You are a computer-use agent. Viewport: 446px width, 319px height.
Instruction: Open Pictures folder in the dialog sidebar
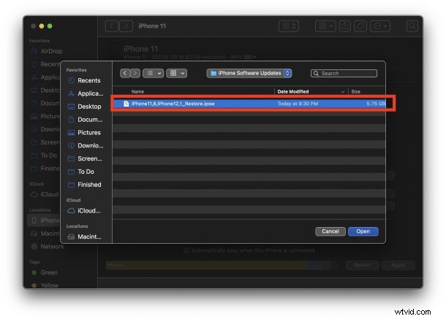coord(88,132)
